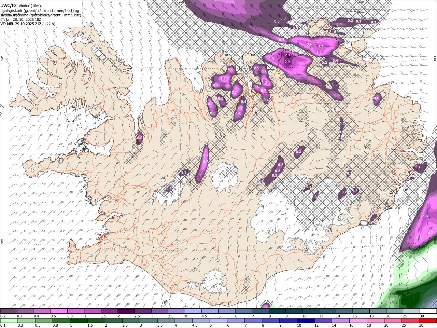The image size is (437, 328).
Task: Click the snow legend swatch labeled 0.5
Action: [59, 311]
